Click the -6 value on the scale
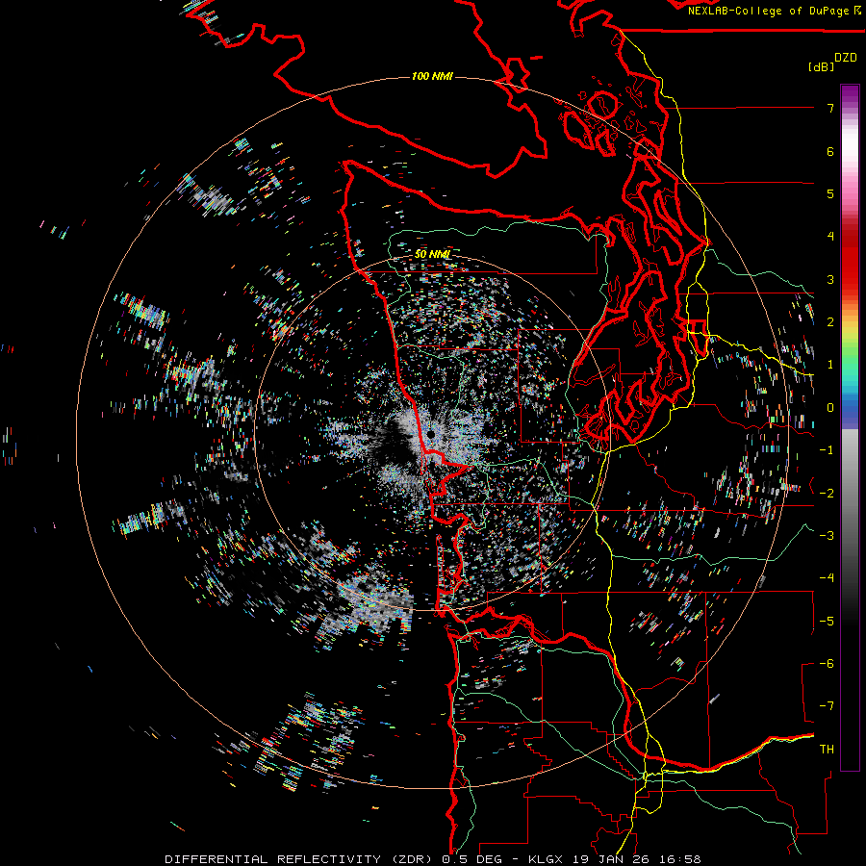Image resolution: width=866 pixels, height=866 pixels. click(827, 664)
